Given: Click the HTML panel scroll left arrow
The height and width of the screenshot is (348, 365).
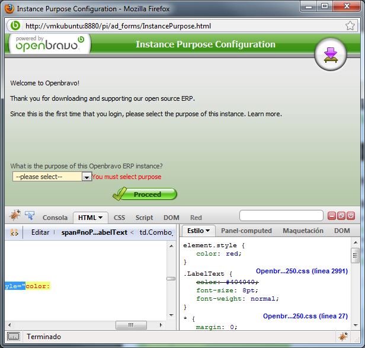Looking at the screenshot, I should [x=9, y=325].
